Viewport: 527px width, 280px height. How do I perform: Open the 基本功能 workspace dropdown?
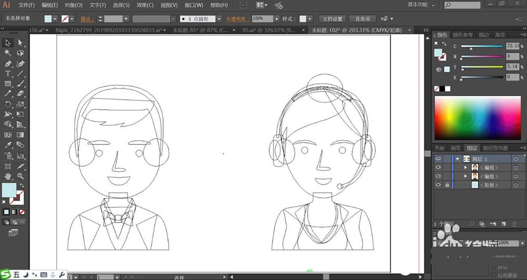click(421, 5)
